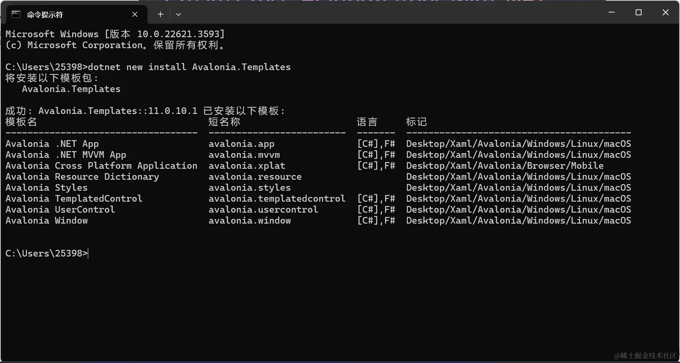This screenshot has width=680, height=363.
Task: Click the Desktop/Xaml/Avalonia/Browser/Mobile tag text
Action: click(x=505, y=166)
